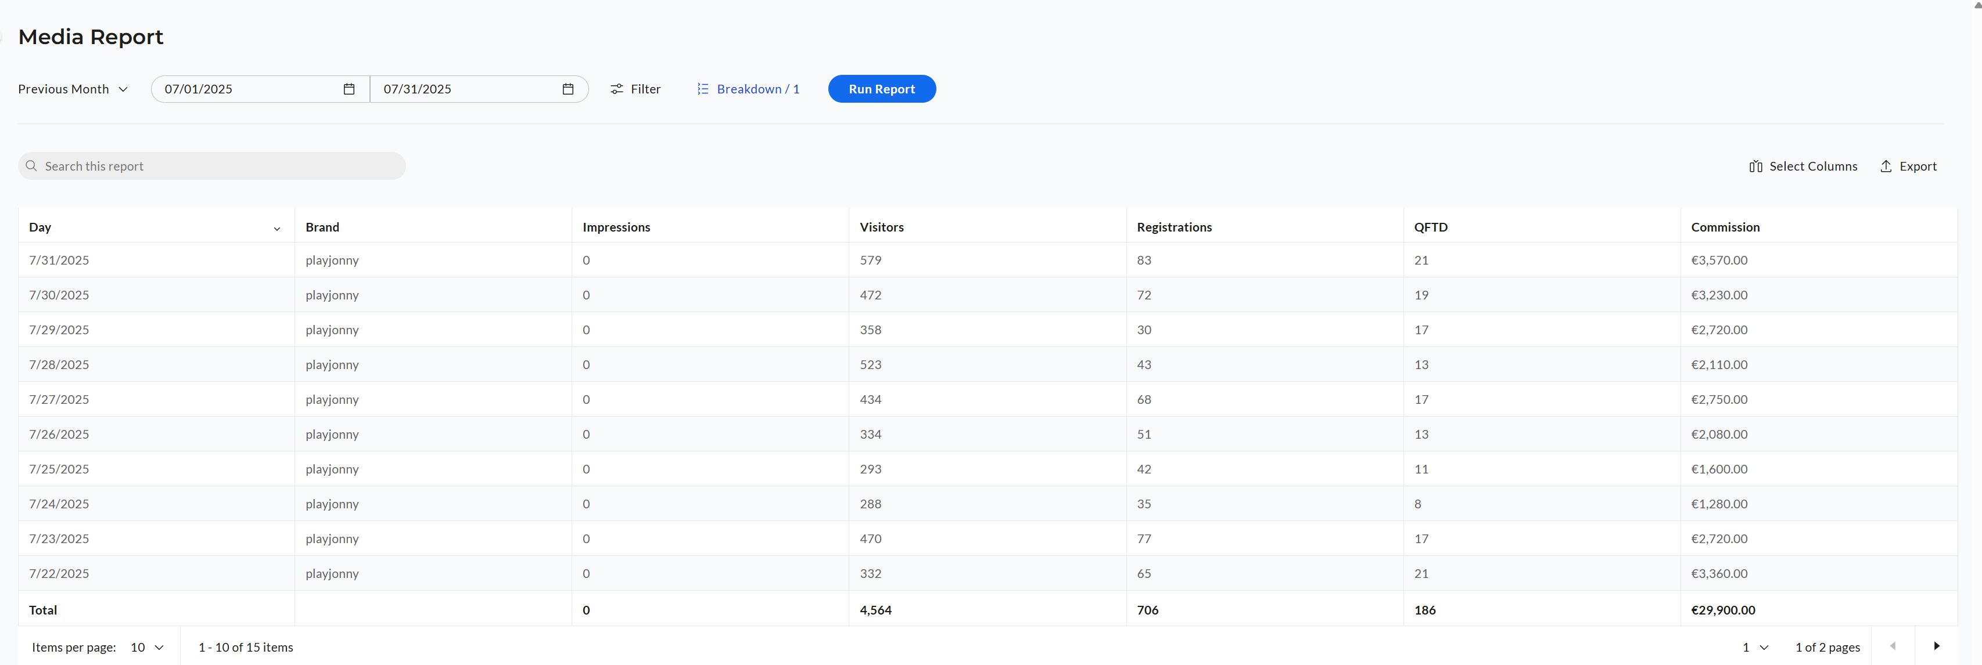
Task: Open the start date calendar picker icon
Action: pyautogui.click(x=349, y=89)
